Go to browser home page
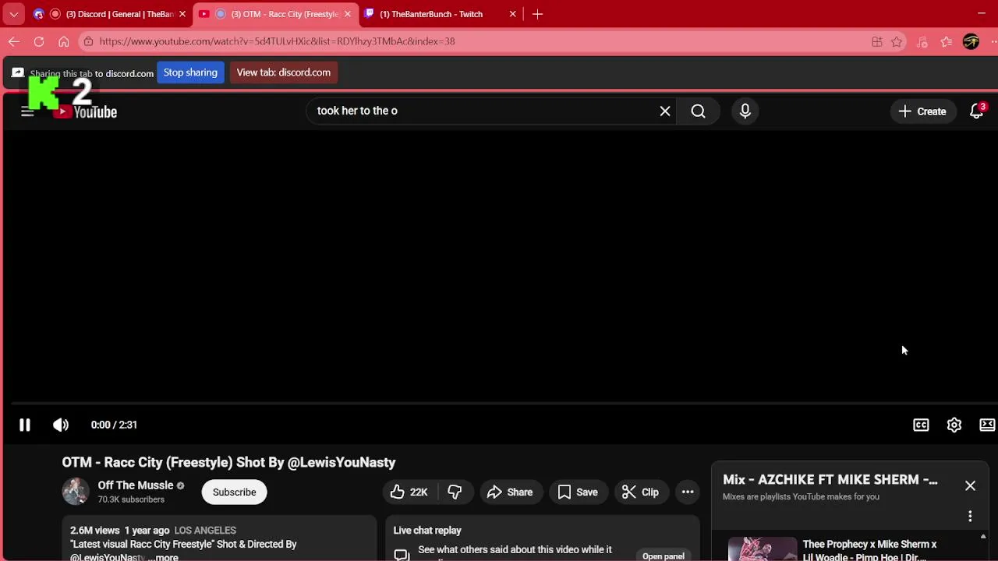This screenshot has height=561, width=998. 64,41
